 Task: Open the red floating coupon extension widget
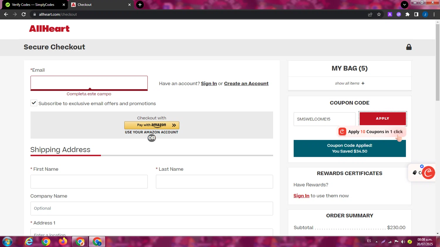[428, 173]
